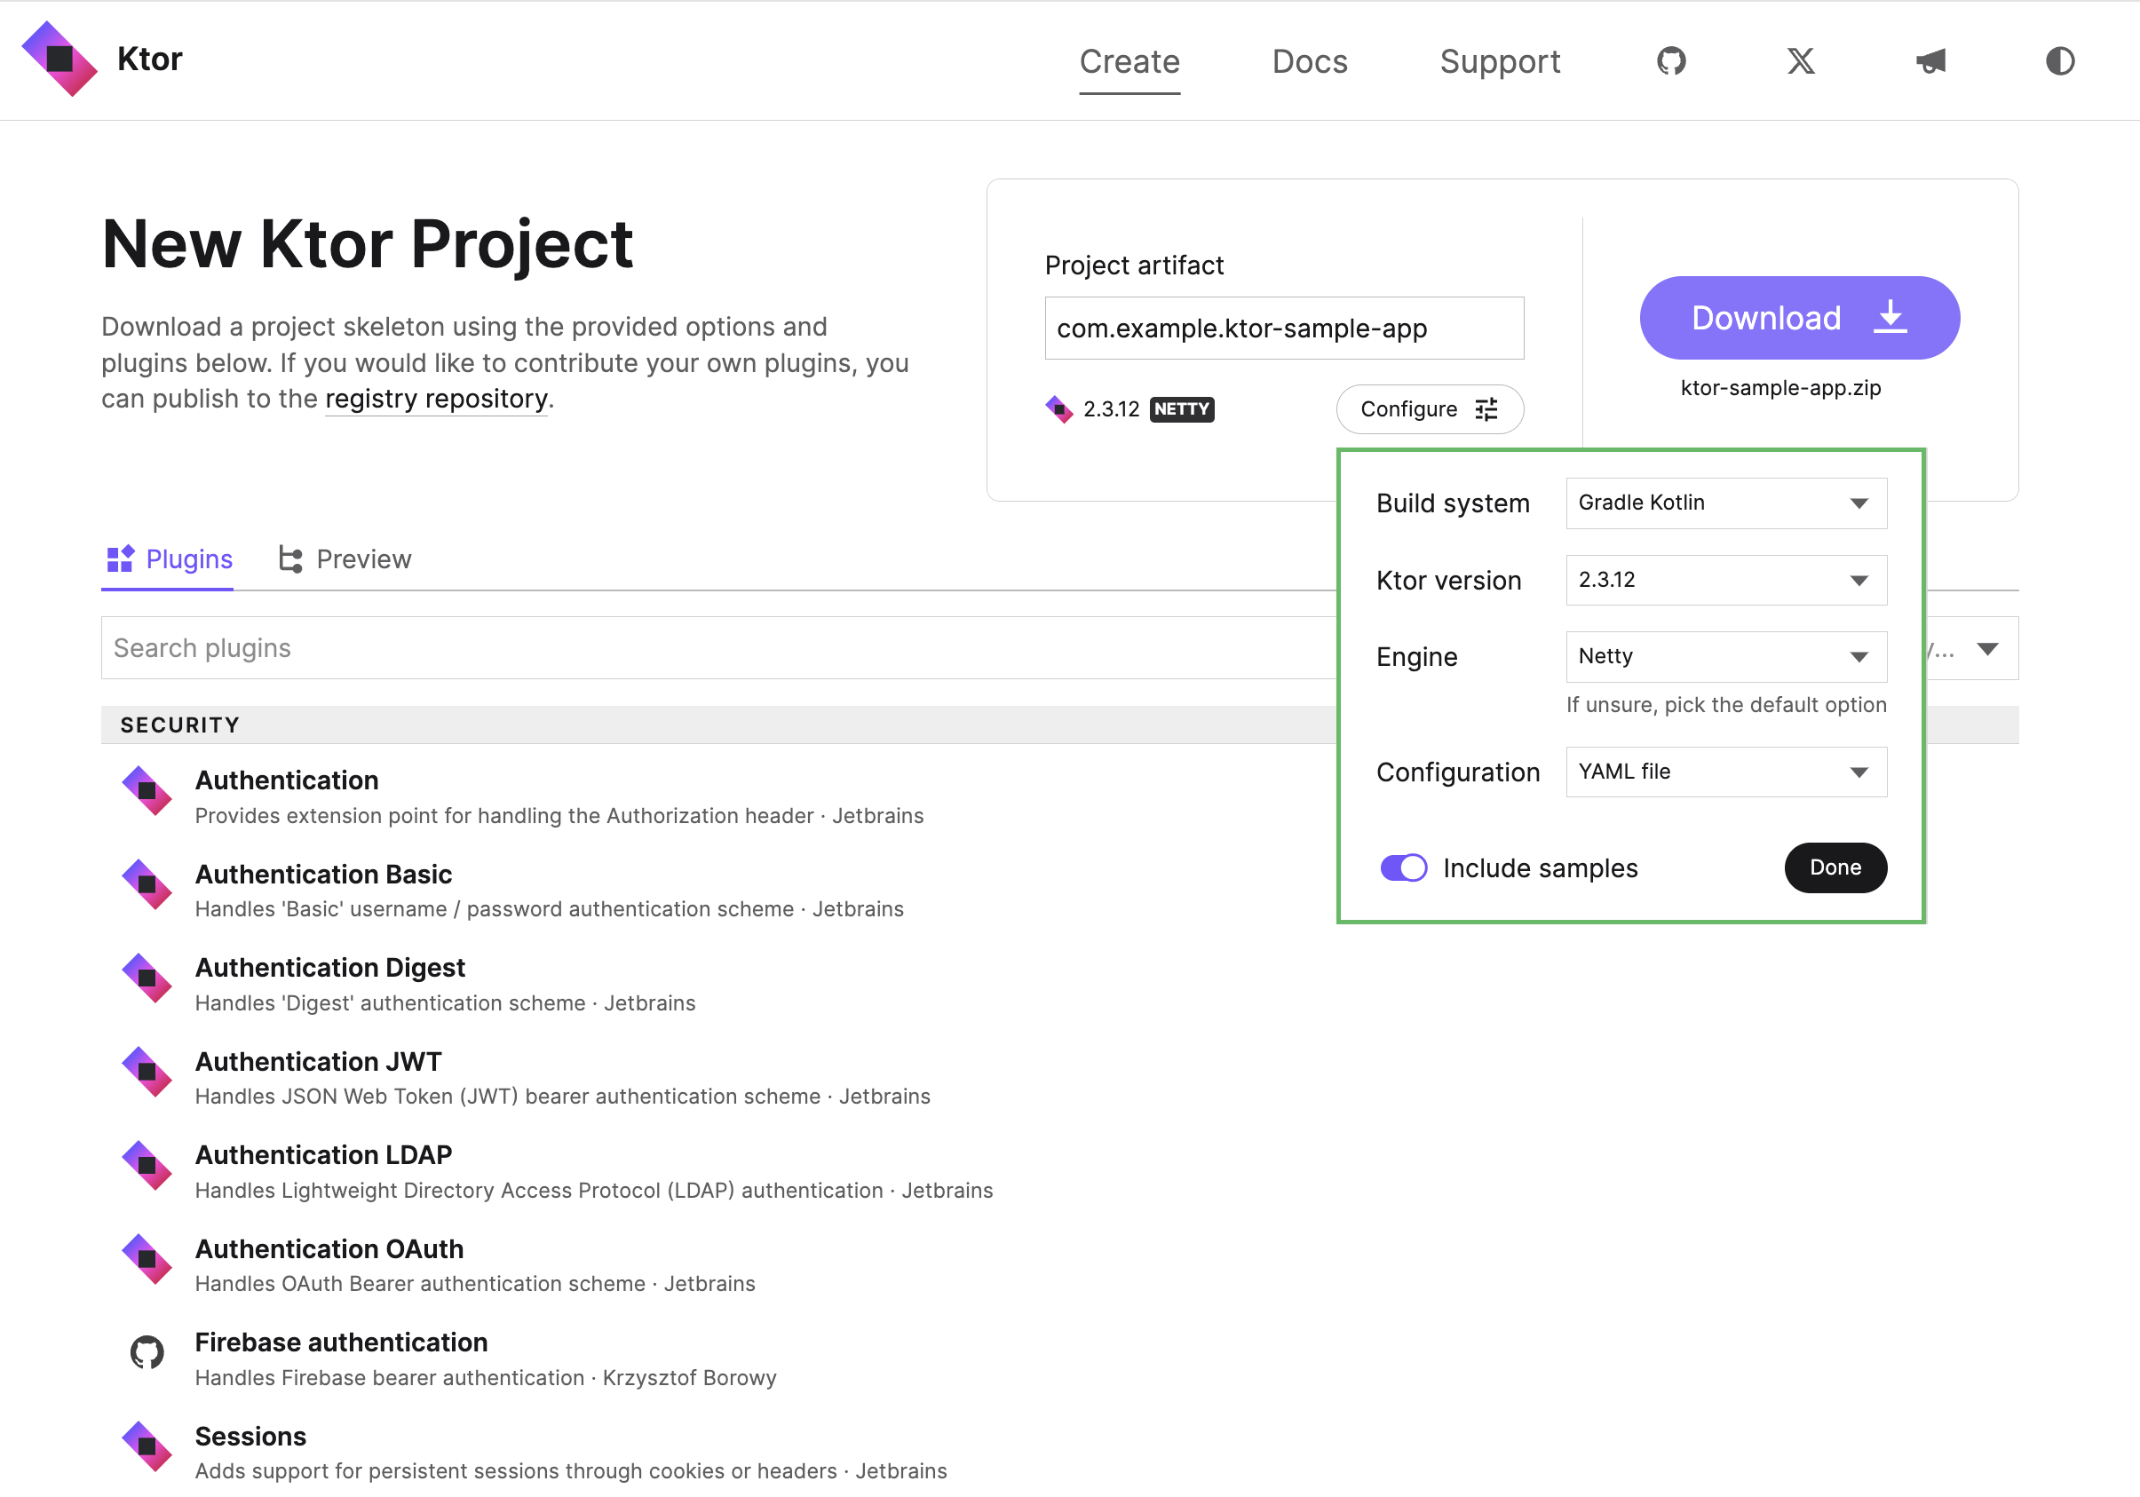This screenshot has width=2140, height=1497.
Task: Click the project artifact input field
Action: pyautogui.click(x=1283, y=327)
